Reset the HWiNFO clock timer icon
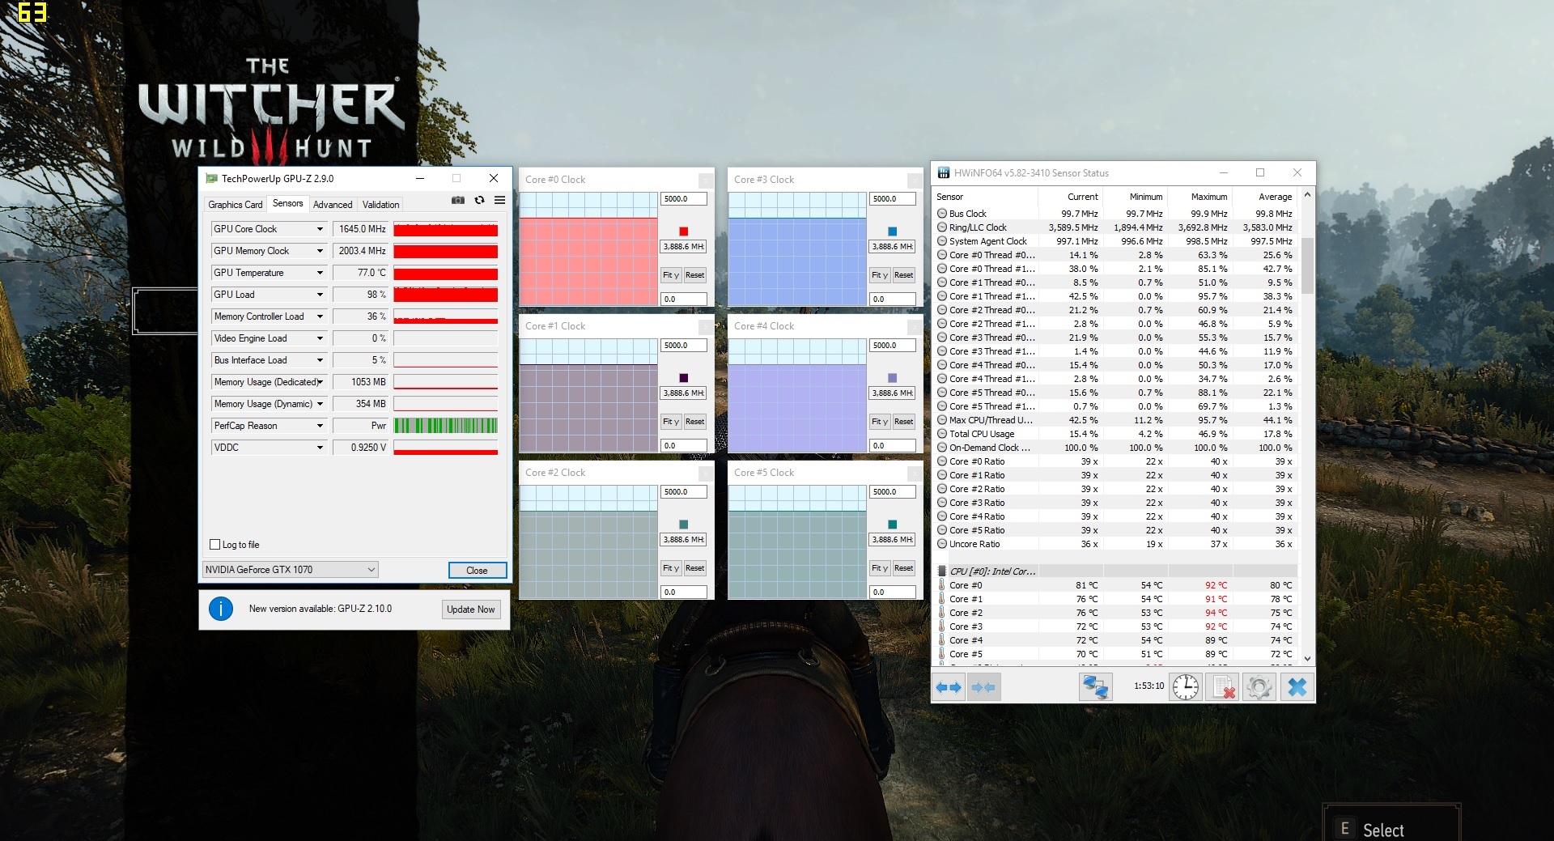This screenshot has width=1554, height=841. (x=1186, y=687)
